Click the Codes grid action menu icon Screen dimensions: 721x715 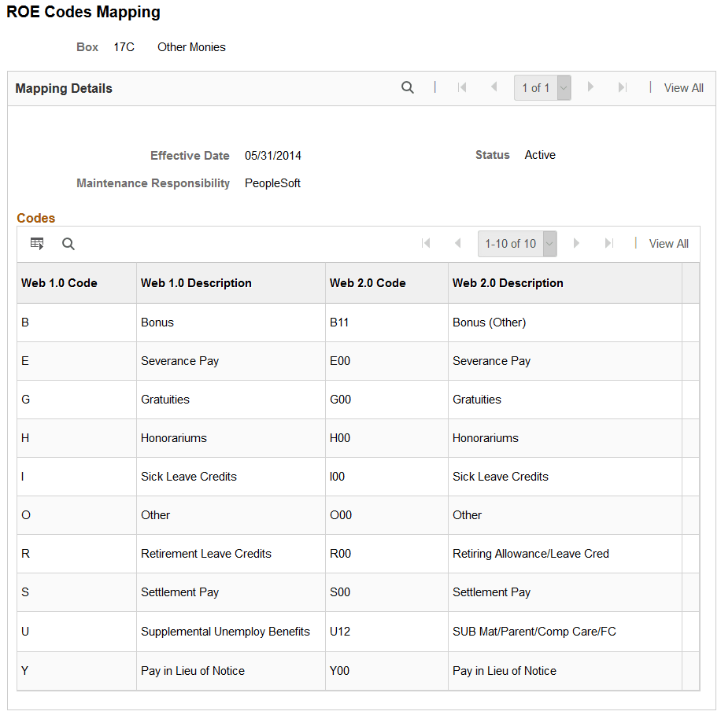click(36, 244)
